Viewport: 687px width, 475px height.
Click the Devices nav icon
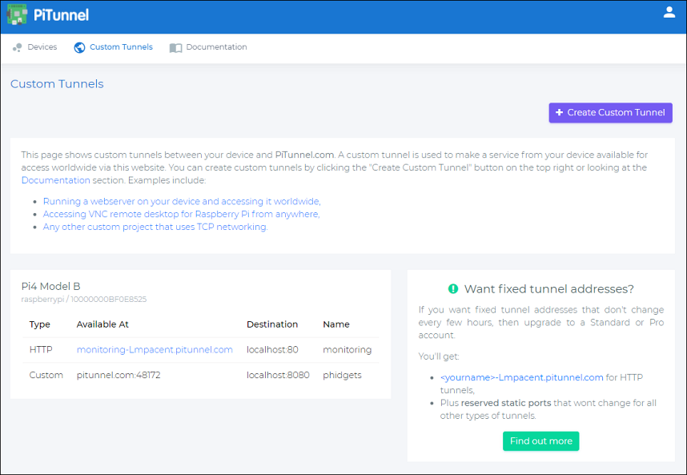pyautogui.click(x=18, y=47)
